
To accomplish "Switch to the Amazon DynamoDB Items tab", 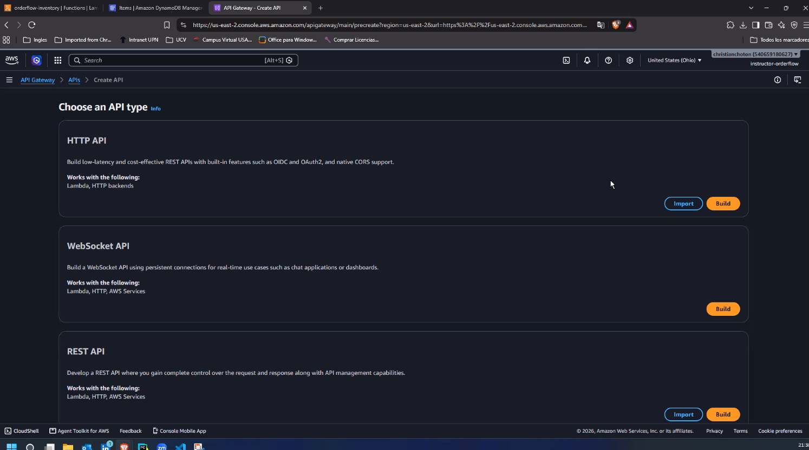I will click(x=155, y=8).
